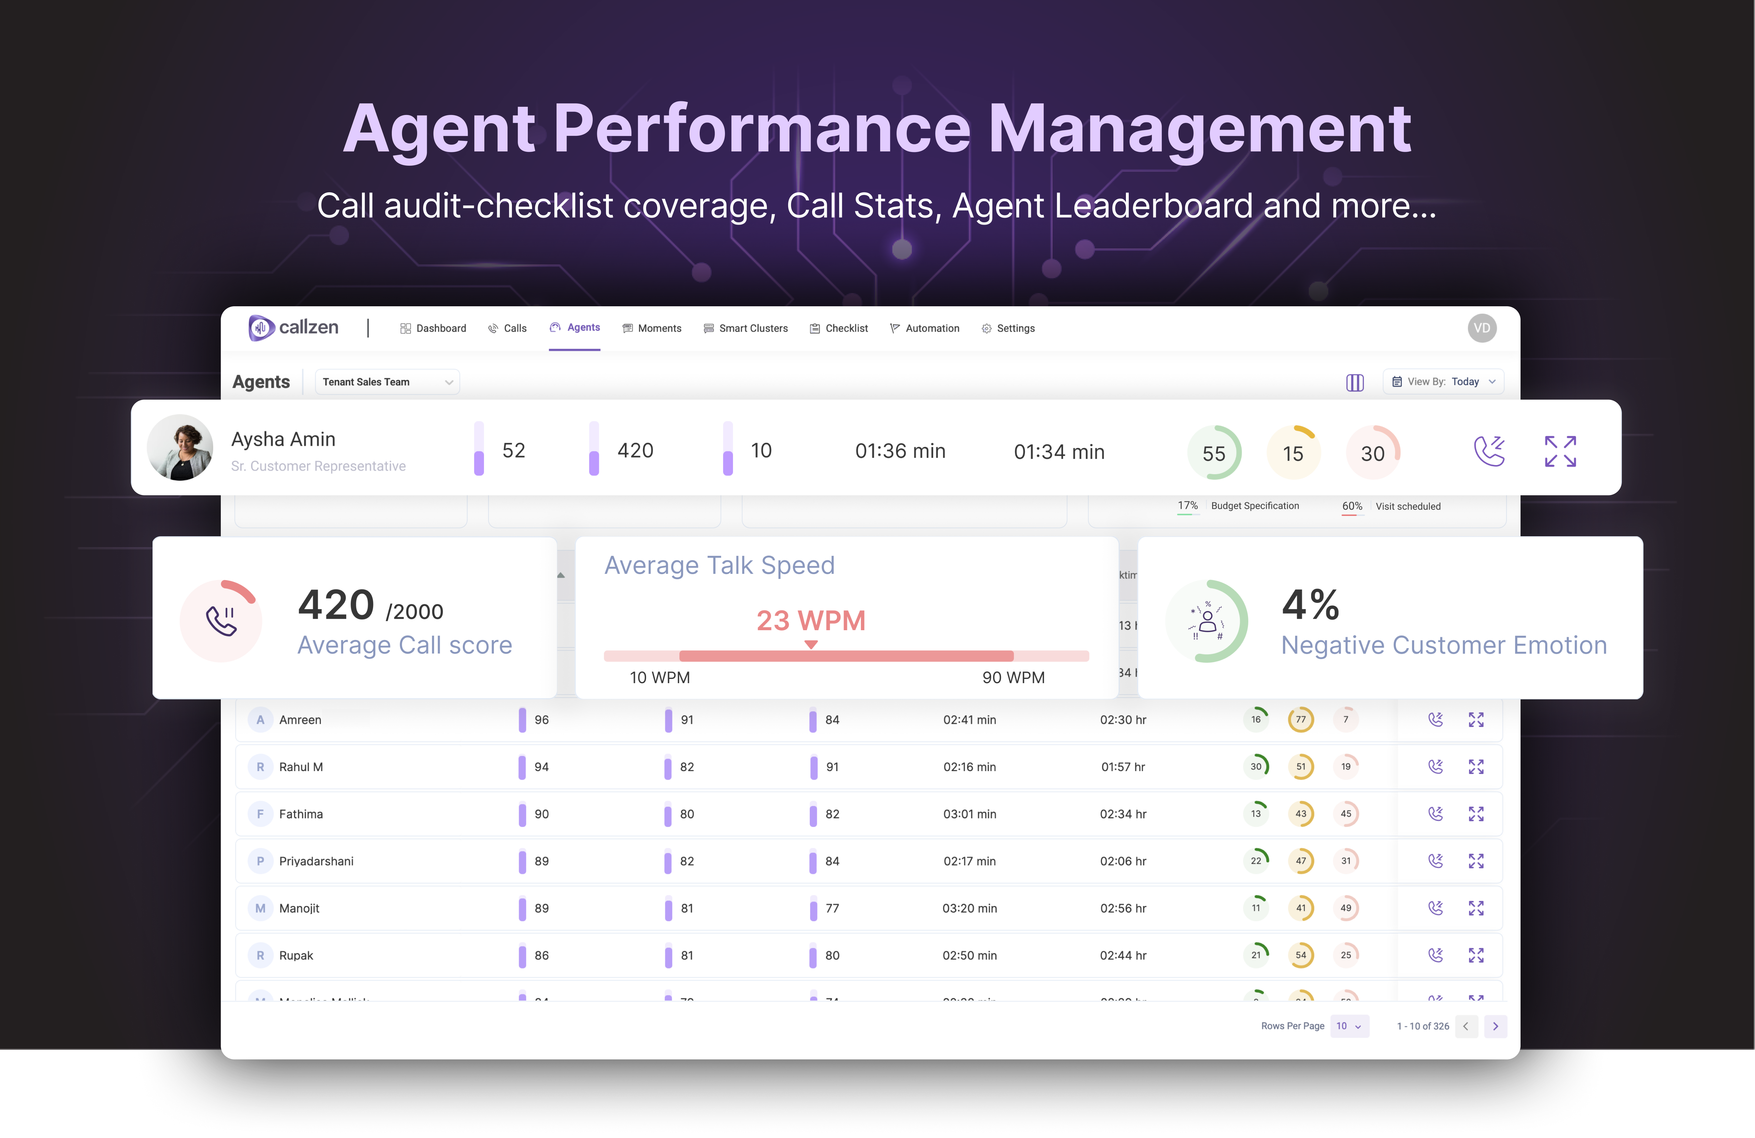1755x1138 pixels.
Task: Click Manojit's M avatar
Action: point(260,909)
